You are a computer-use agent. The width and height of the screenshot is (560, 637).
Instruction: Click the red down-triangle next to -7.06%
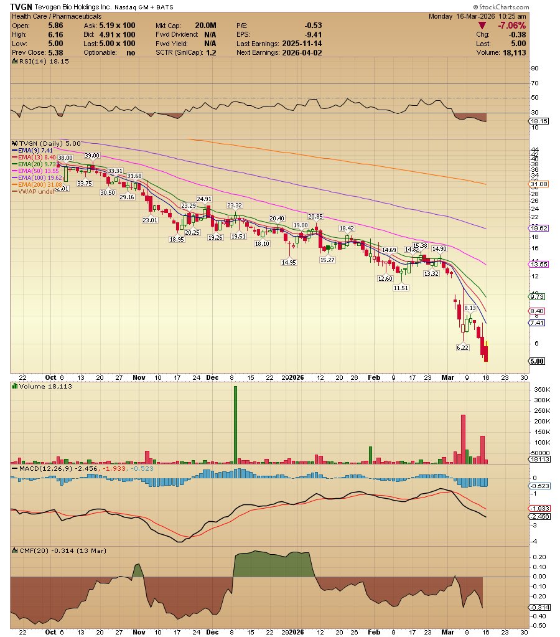[x=482, y=26]
